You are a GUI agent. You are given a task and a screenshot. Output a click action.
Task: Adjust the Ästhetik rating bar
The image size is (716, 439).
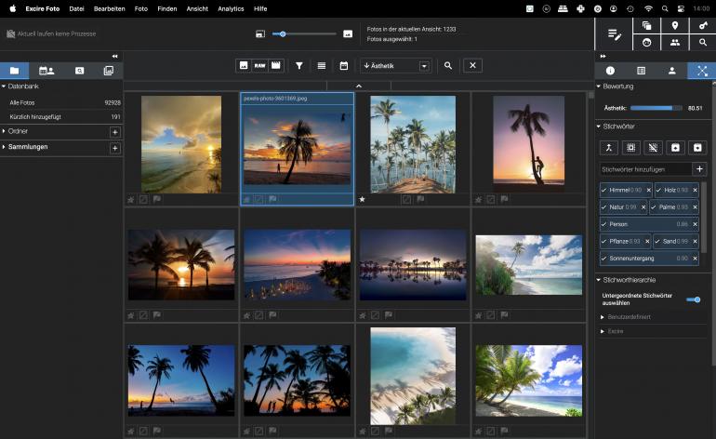(656, 108)
